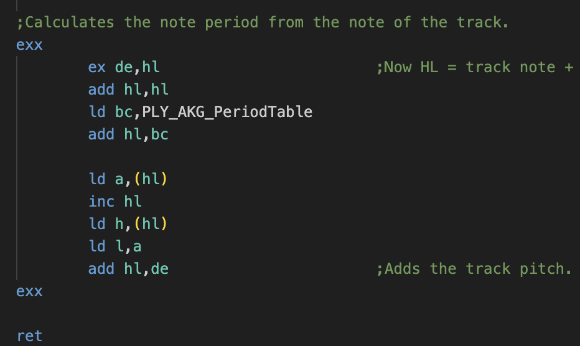Click the "Adds the track pitch." comment
This screenshot has width=580, height=346.
474,269
